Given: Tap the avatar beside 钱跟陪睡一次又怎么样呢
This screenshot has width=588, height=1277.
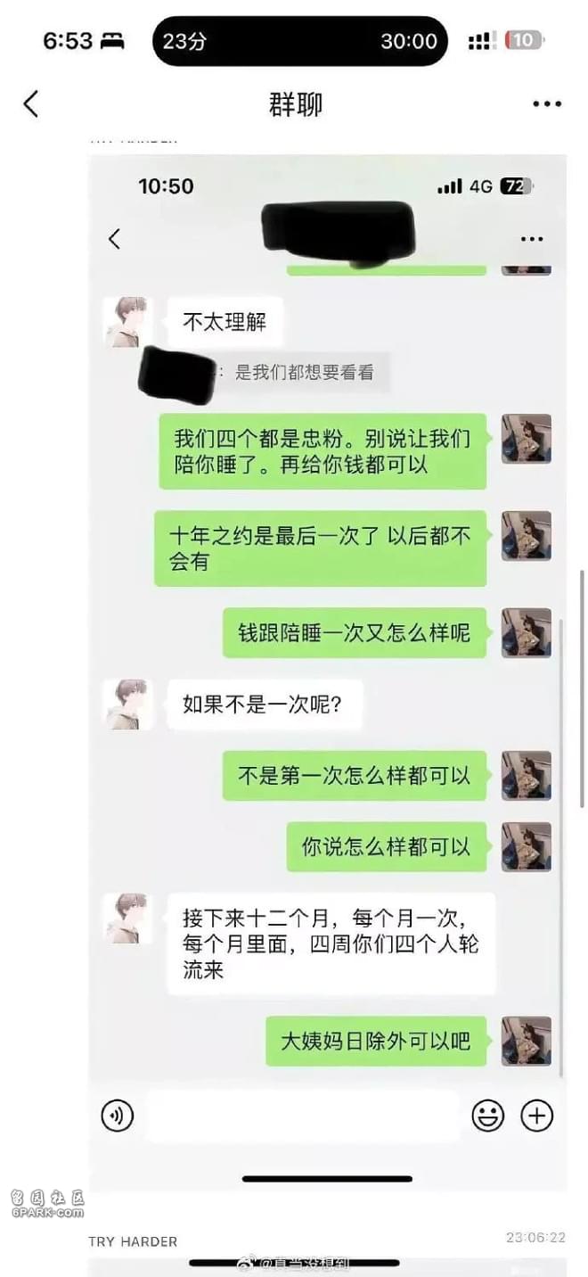Looking at the screenshot, I should (527, 632).
